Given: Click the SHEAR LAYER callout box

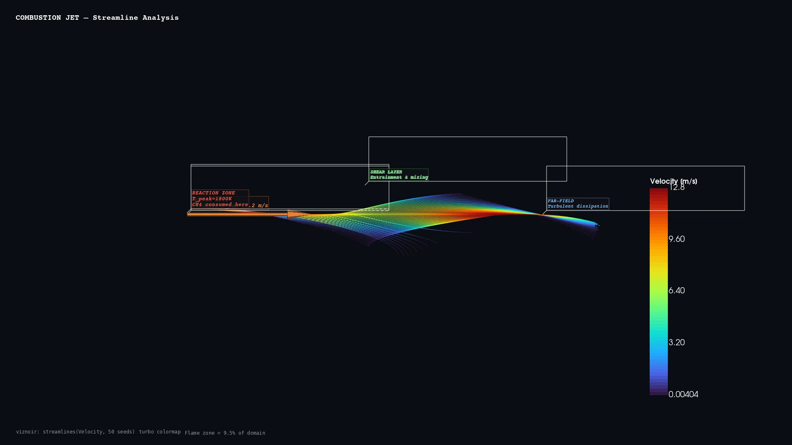Looking at the screenshot, I should 398,174.
